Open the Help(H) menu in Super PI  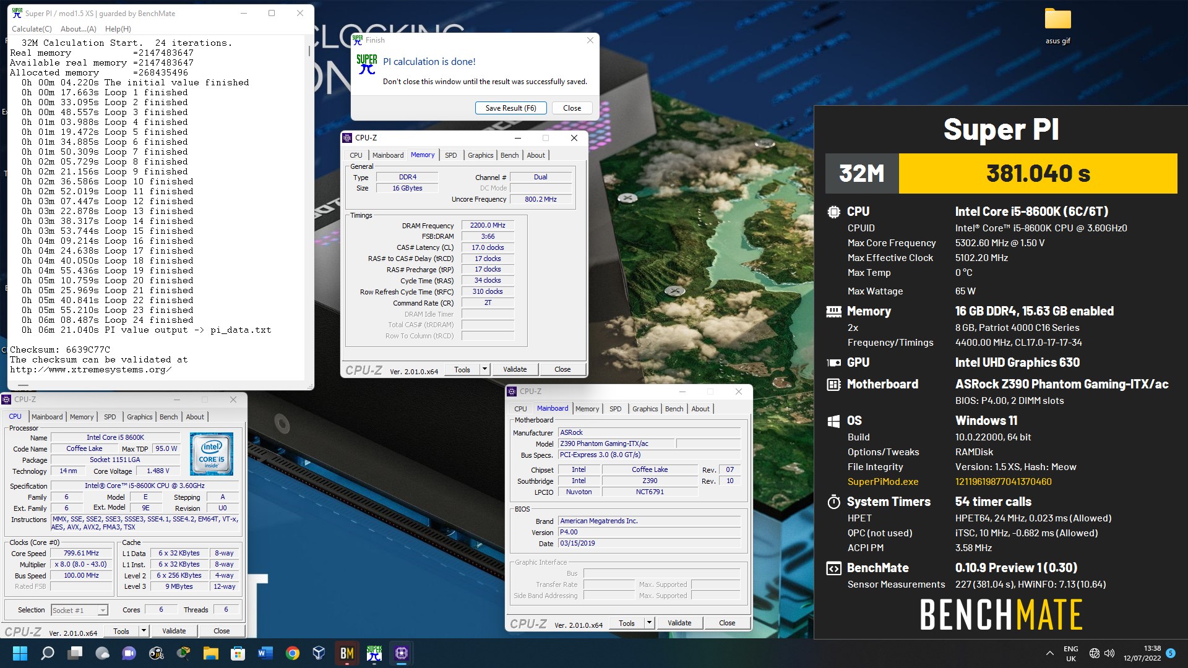tap(118, 28)
